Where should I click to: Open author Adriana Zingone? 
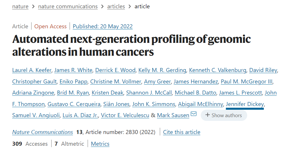[33, 93]
